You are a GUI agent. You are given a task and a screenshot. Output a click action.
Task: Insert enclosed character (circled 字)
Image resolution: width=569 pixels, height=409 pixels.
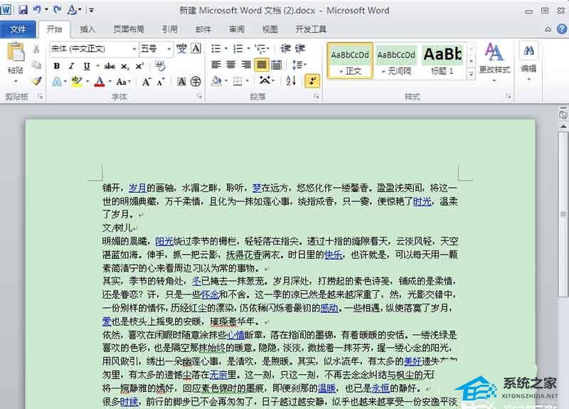point(196,82)
